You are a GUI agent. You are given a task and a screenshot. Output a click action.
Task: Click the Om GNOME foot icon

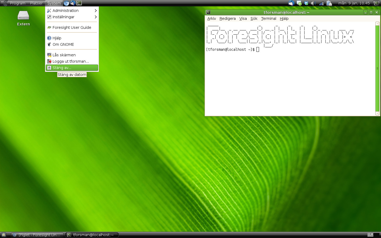click(49, 44)
